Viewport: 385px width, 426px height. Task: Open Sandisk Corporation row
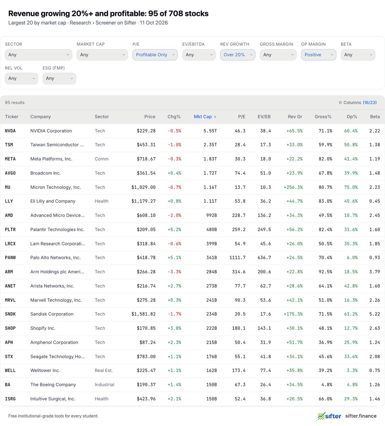[192, 314]
